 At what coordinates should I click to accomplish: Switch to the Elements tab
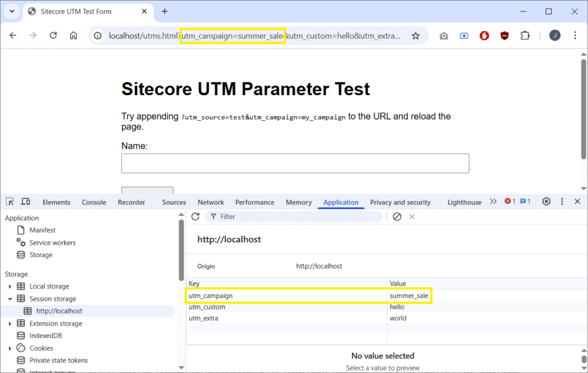(x=56, y=202)
